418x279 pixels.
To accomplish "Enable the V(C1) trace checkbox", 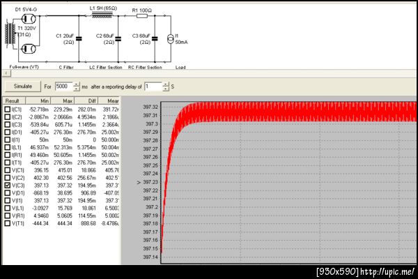I will [8, 170].
